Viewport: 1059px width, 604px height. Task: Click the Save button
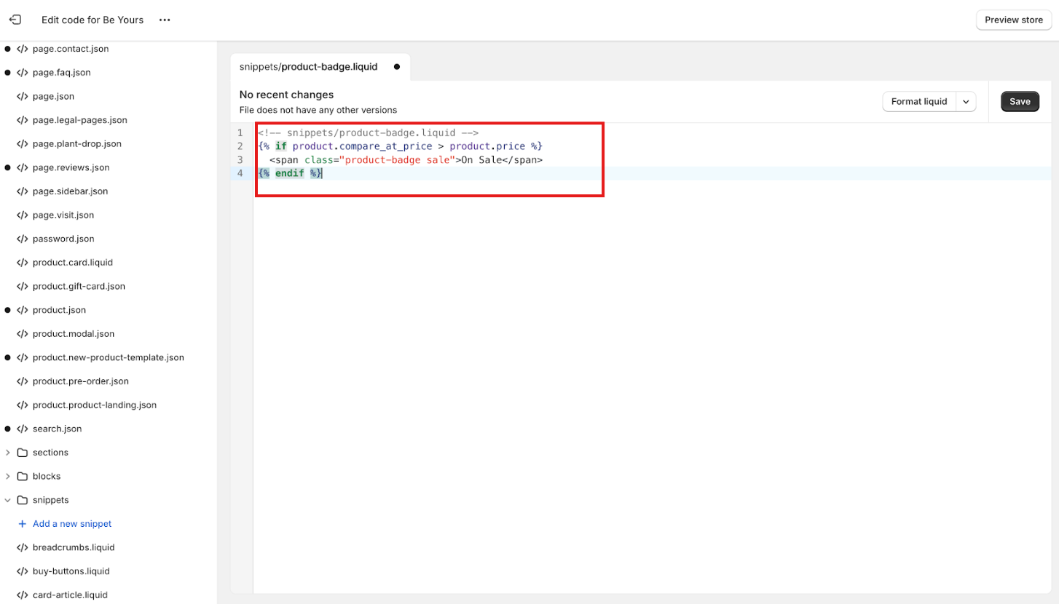(1019, 101)
